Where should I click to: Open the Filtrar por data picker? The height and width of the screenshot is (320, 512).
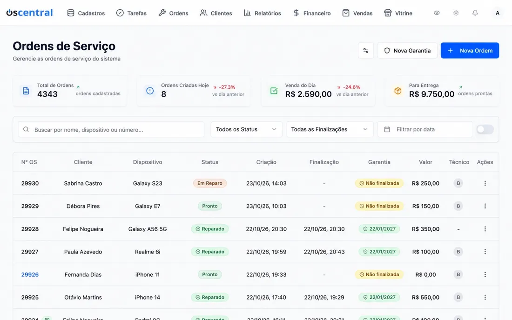click(425, 129)
